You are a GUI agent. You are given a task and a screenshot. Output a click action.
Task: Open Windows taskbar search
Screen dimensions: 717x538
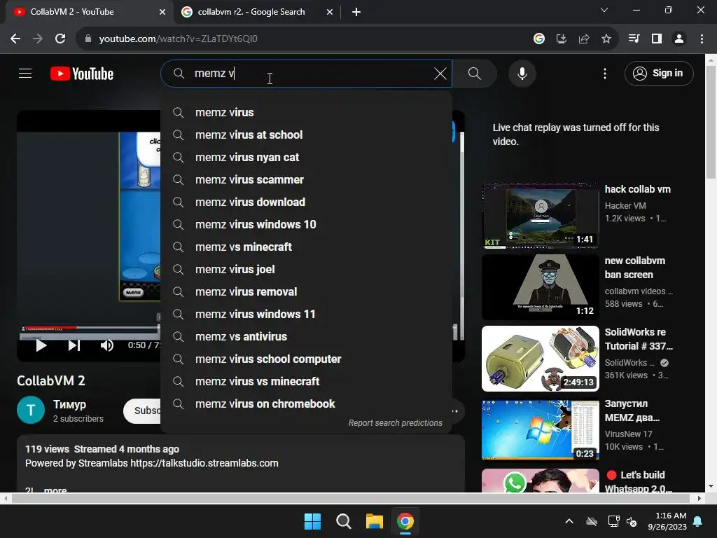point(343,521)
